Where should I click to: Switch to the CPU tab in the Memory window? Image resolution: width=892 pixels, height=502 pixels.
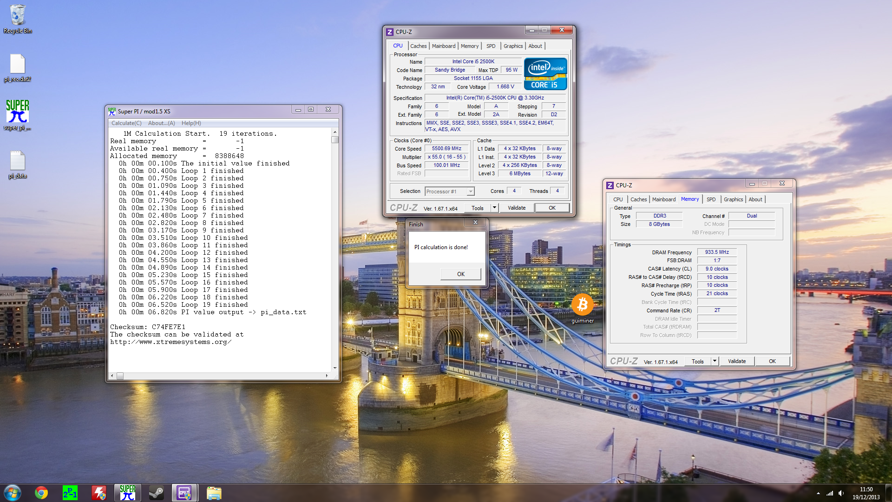(618, 199)
